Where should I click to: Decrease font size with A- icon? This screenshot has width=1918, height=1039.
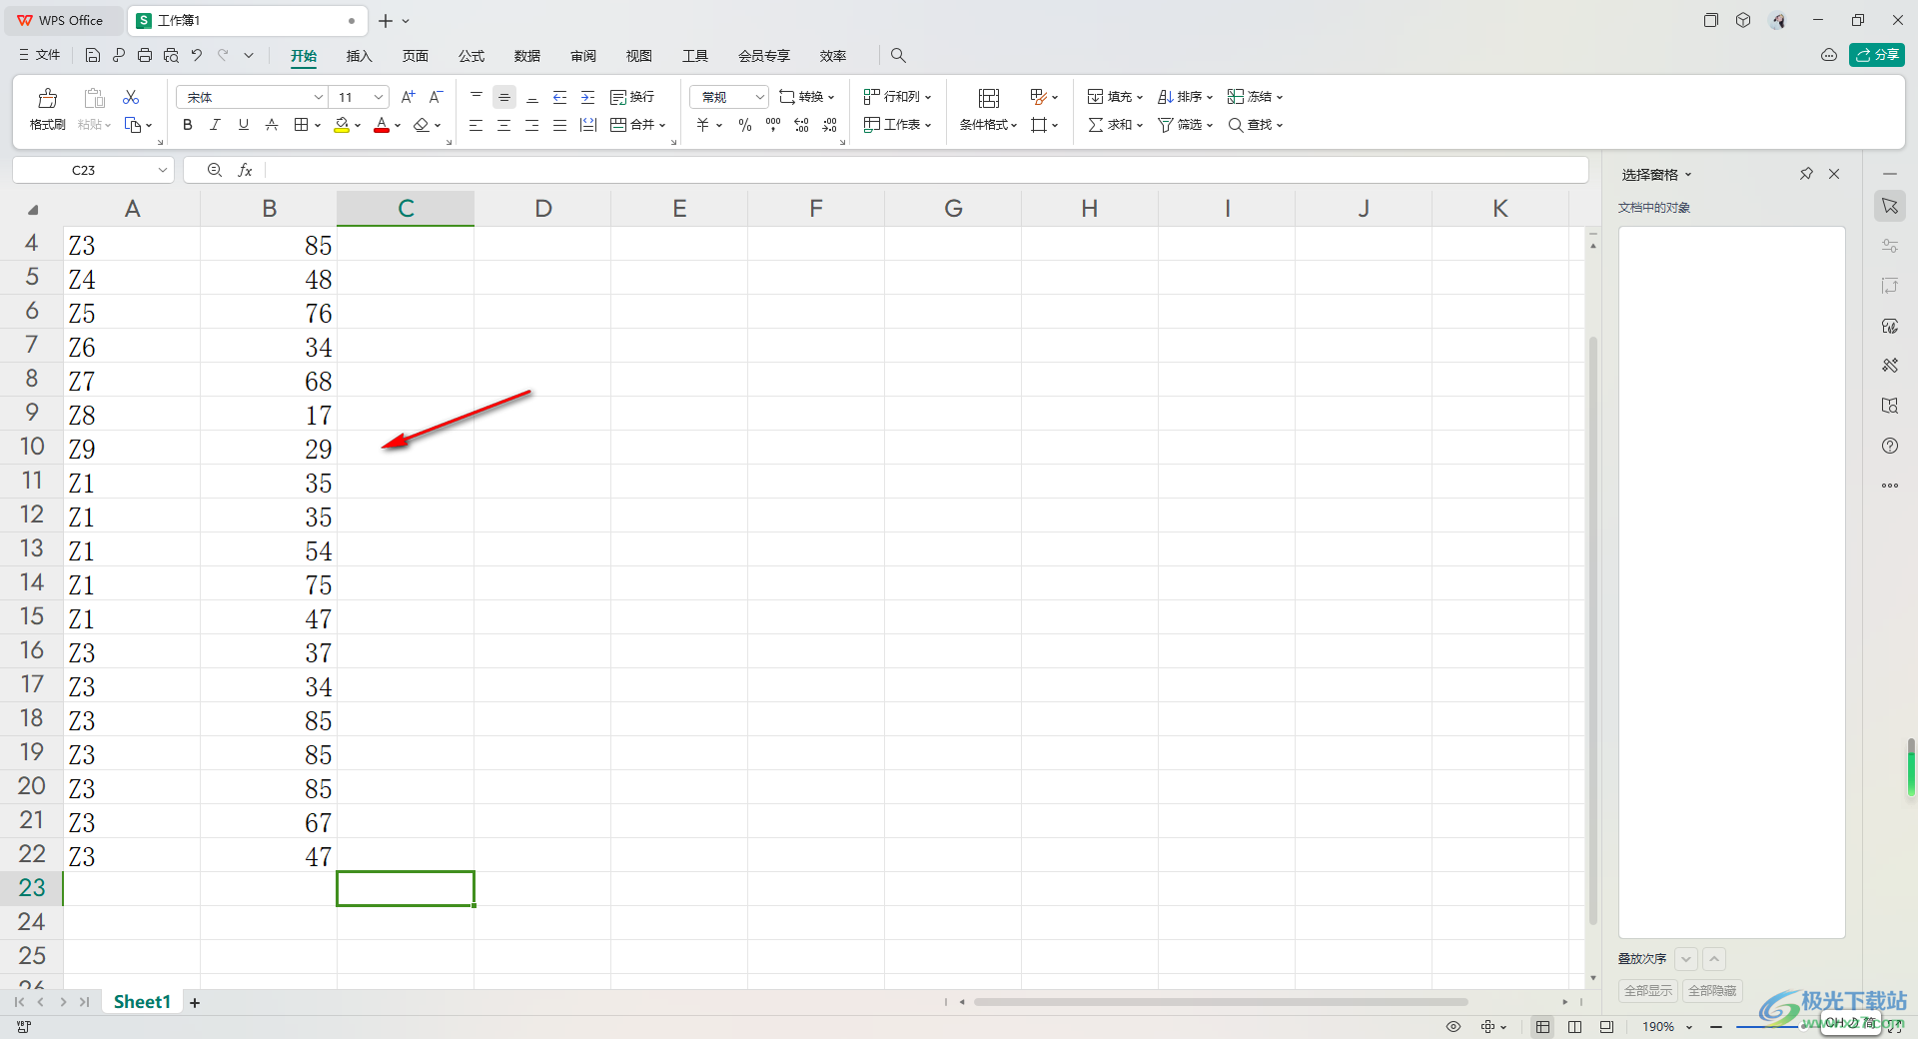point(436,97)
